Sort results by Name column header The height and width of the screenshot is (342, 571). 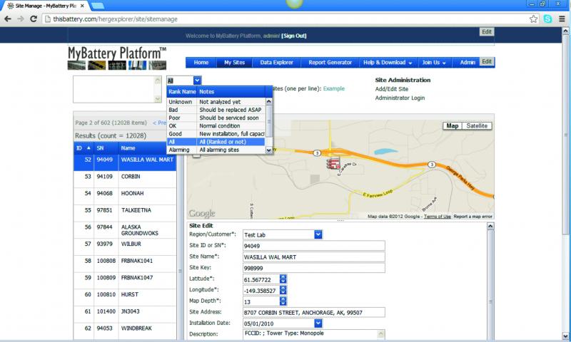coord(147,148)
